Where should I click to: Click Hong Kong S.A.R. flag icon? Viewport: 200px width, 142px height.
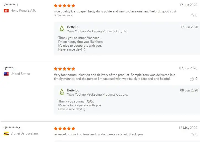click(6, 10)
